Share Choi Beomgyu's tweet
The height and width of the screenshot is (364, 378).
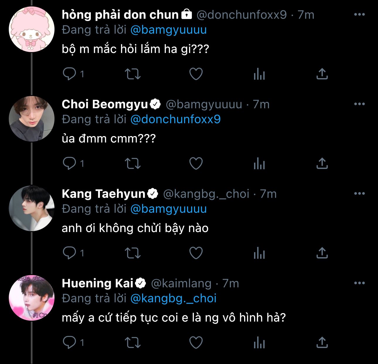pos(322,164)
